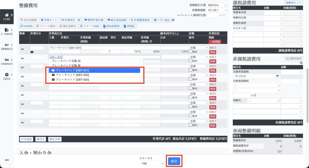Click help icon beside レバーレート(税別円)
The height and width of the screenshot is (168, 309).
(x=204, y=15)
